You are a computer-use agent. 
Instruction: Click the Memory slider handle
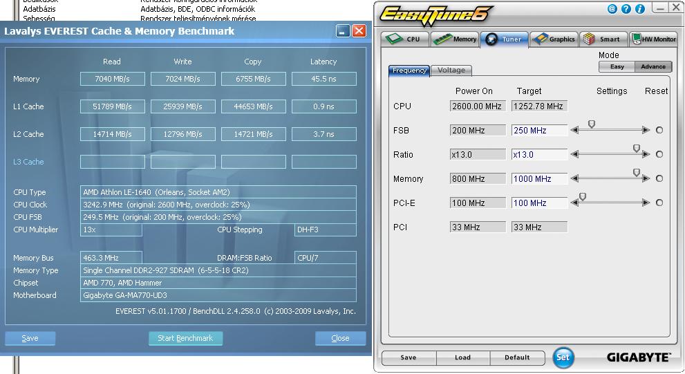(637, 173)
